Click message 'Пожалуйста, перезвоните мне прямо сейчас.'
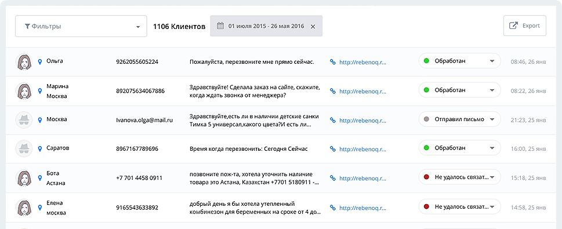 [252, 61]
